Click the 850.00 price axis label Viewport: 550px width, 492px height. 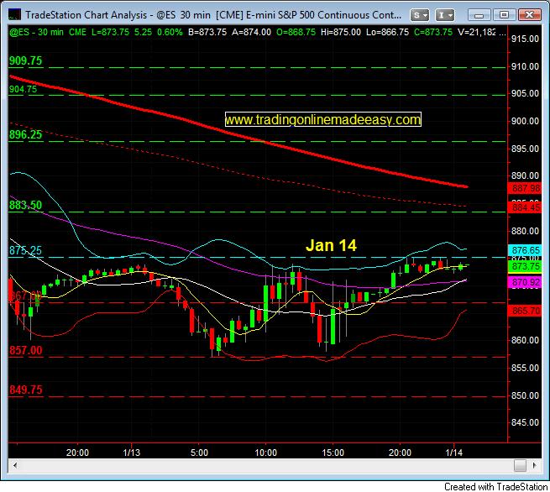coord(525,395)
